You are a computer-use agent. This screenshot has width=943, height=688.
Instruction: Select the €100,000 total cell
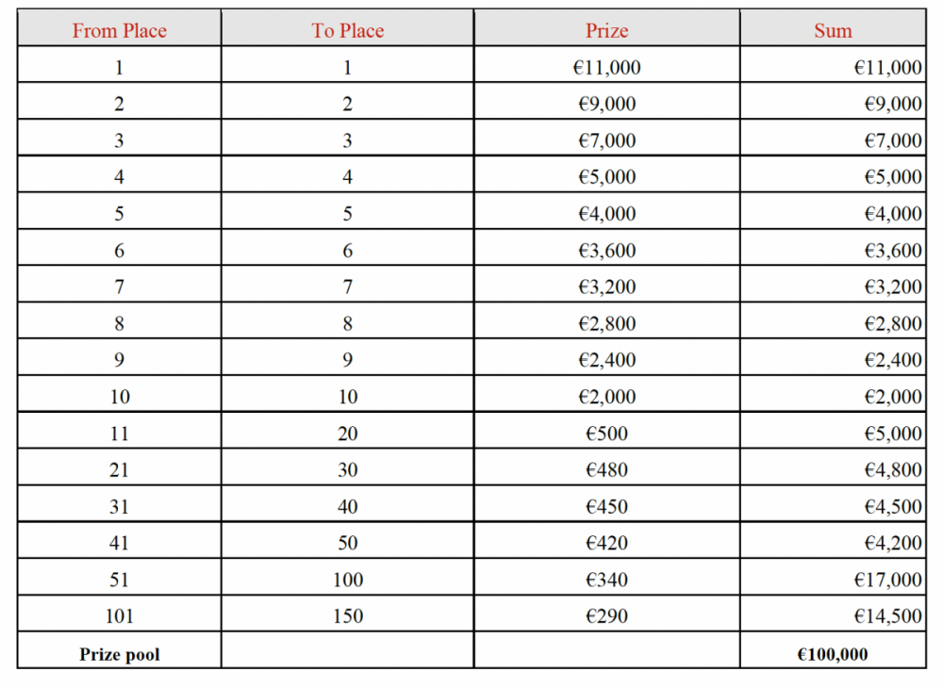[x=833, y=654]
